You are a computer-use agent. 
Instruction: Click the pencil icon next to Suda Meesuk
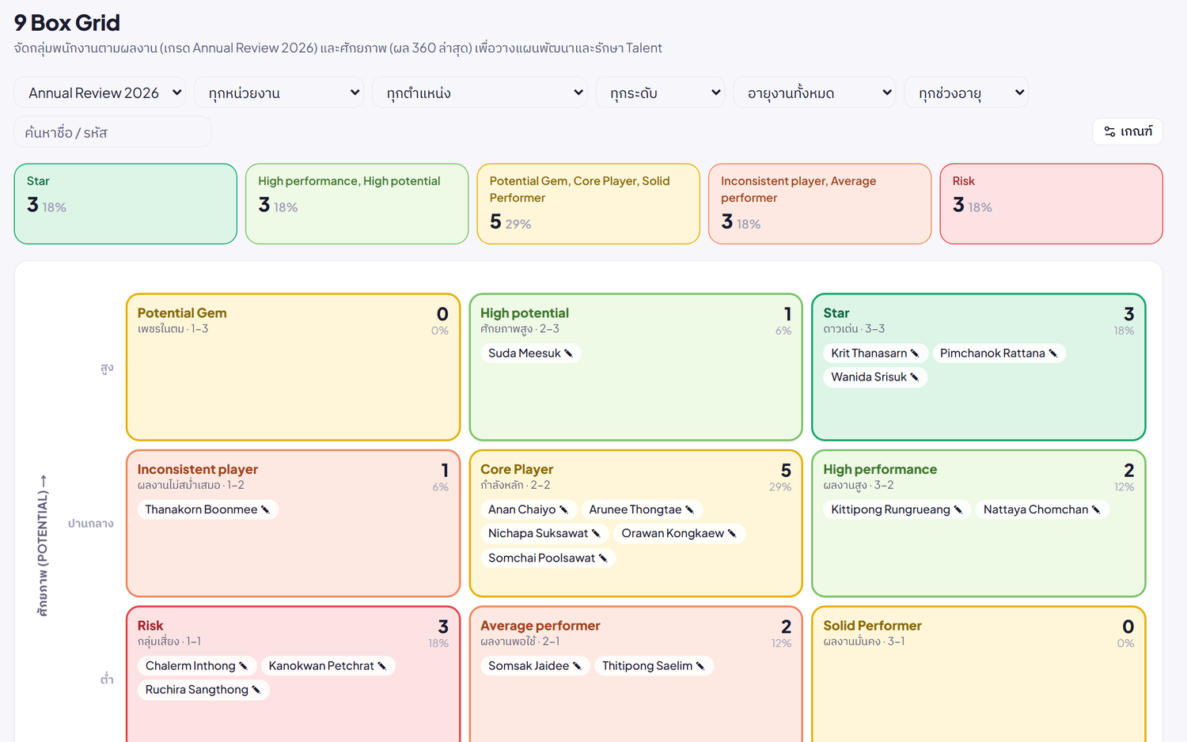coord(568,354)
